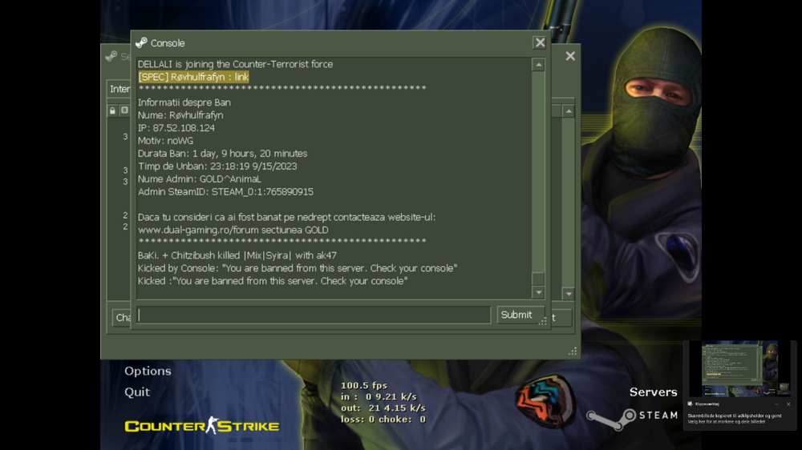
Task: Click the "DELLALI is joining the Counter-Terrorist force" line
Action: point(235,64)
